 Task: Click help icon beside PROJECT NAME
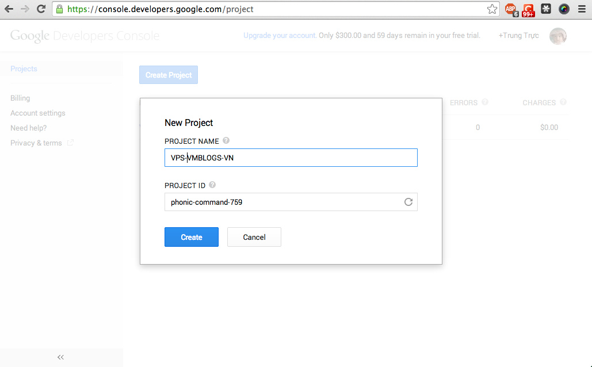[x=226, y=140]
